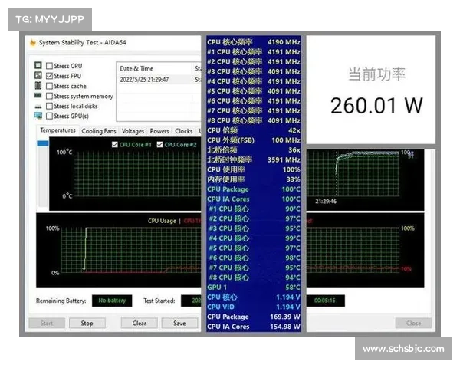The width and height of the screenshot is (460, 368).
Task: Click the disk drive icon beside Stress local disks
Action: click(38, 106)
